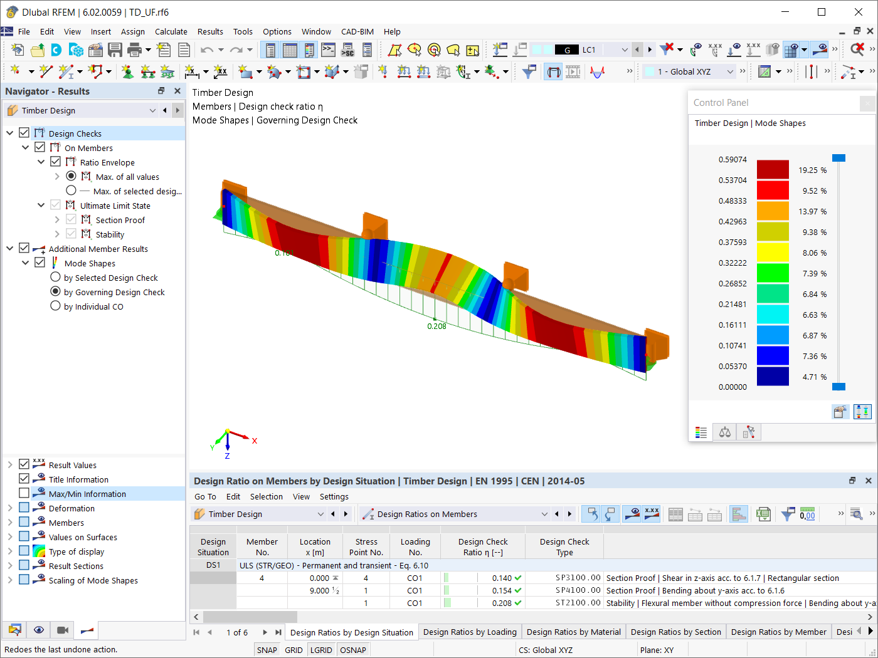Open model file via the folder icon
The width and height of the screenshot is (878, 658).
click(x=38, y=50)
